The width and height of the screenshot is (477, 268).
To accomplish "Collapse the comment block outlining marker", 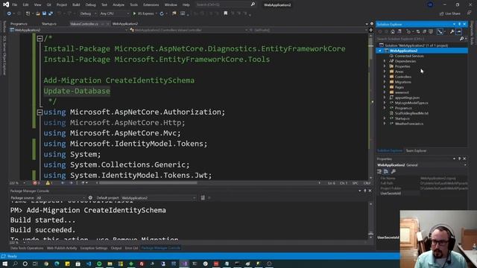I will [x=40, y=39].
